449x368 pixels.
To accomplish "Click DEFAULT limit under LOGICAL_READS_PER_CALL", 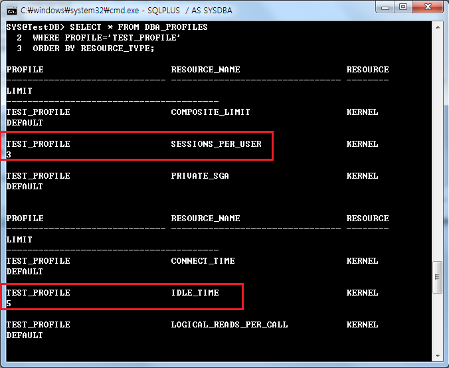I will (25, 335).
